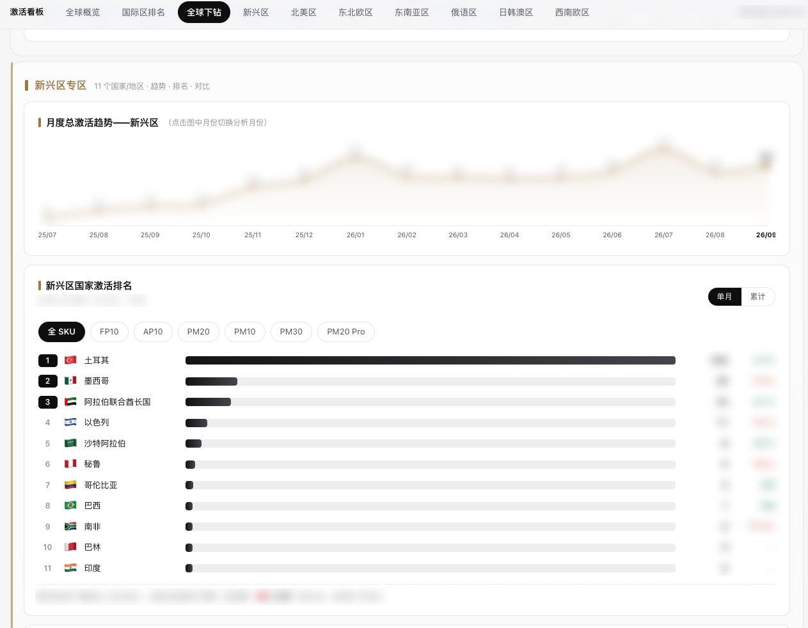Click the Saudi Arabia flag icon
Screen dimensions: 808x628
point(70,443)
